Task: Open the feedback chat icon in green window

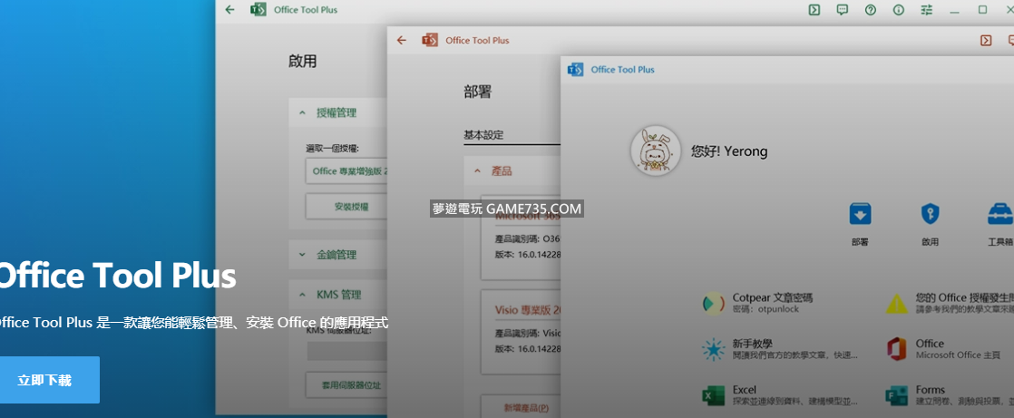Action: (x=843, y=10)
